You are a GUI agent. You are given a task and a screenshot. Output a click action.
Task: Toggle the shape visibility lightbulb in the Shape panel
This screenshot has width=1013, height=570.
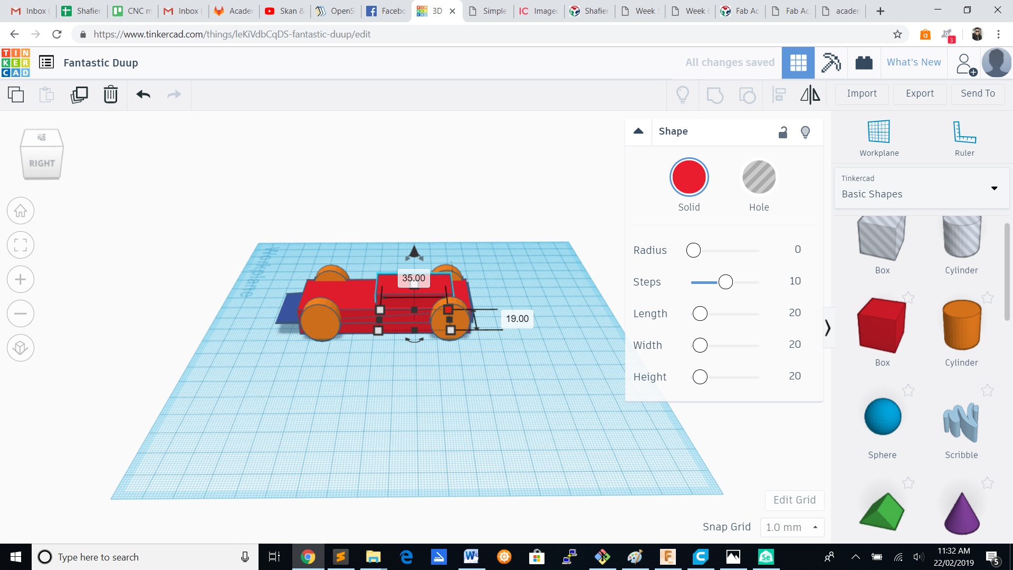coord(805,132)
